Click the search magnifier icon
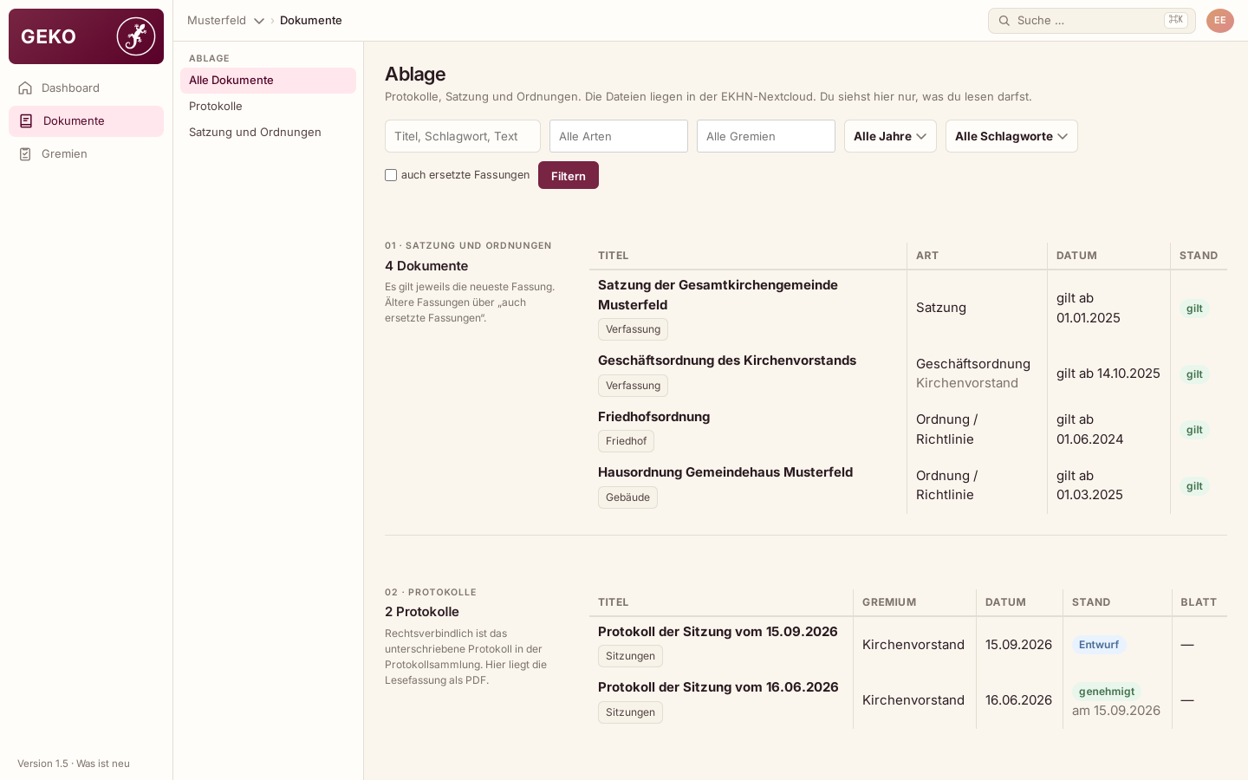The width and height of the screenshot is (1248, 780). (1004, 21)
